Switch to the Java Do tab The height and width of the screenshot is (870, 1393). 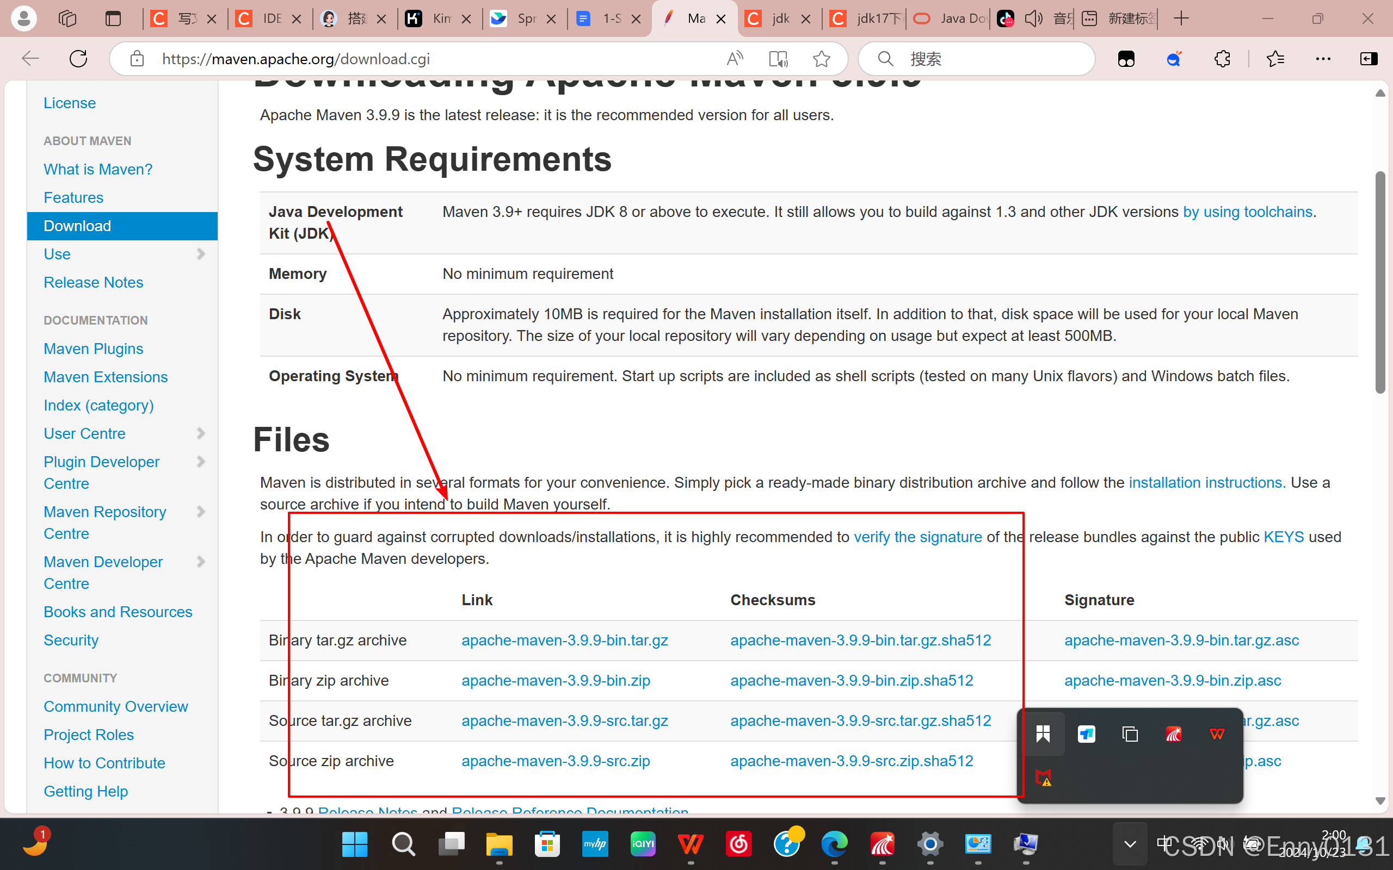(950, 19)
